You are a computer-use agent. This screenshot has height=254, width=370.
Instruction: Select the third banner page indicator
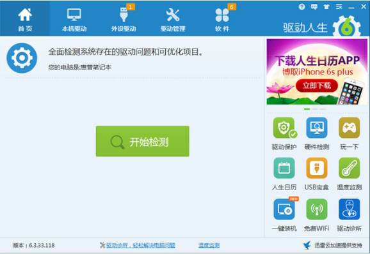coord(323,109)
